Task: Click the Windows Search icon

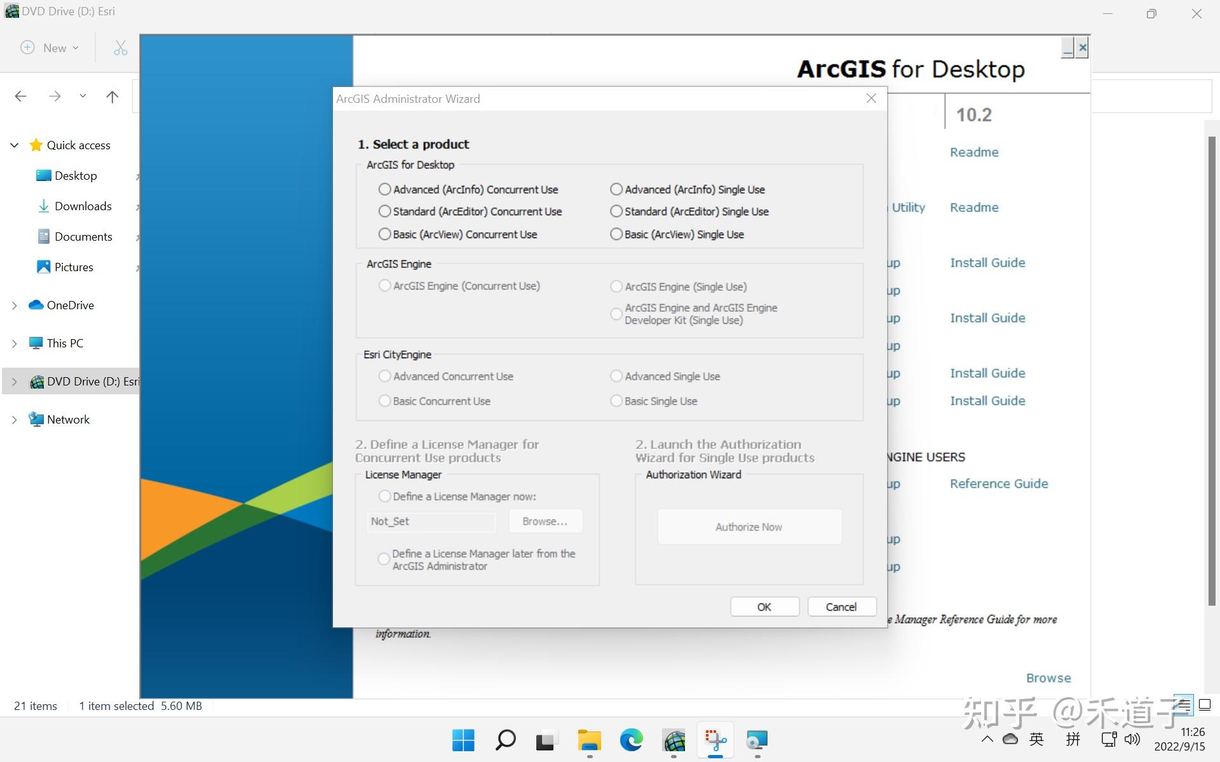Action: (x=505, y=740)
